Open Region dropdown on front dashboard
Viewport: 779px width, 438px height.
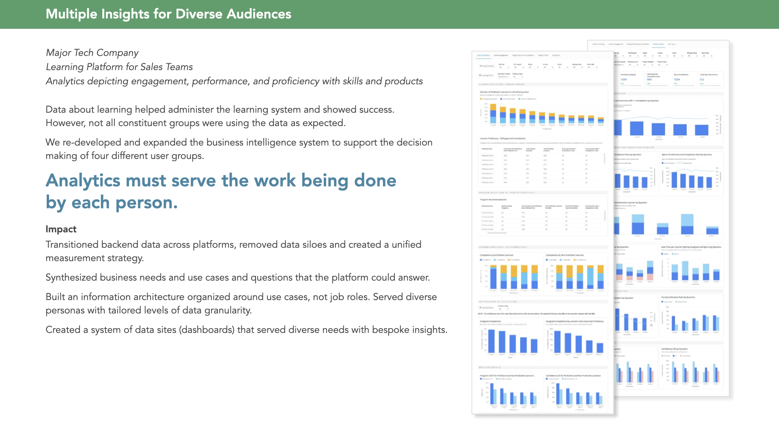click(534, 67)
